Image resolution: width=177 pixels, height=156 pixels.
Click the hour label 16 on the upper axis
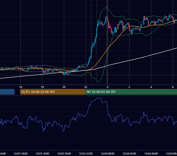click(21, 87)
